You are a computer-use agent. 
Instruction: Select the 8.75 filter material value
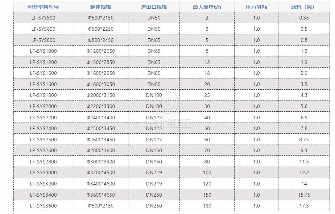tap(304, 139)
